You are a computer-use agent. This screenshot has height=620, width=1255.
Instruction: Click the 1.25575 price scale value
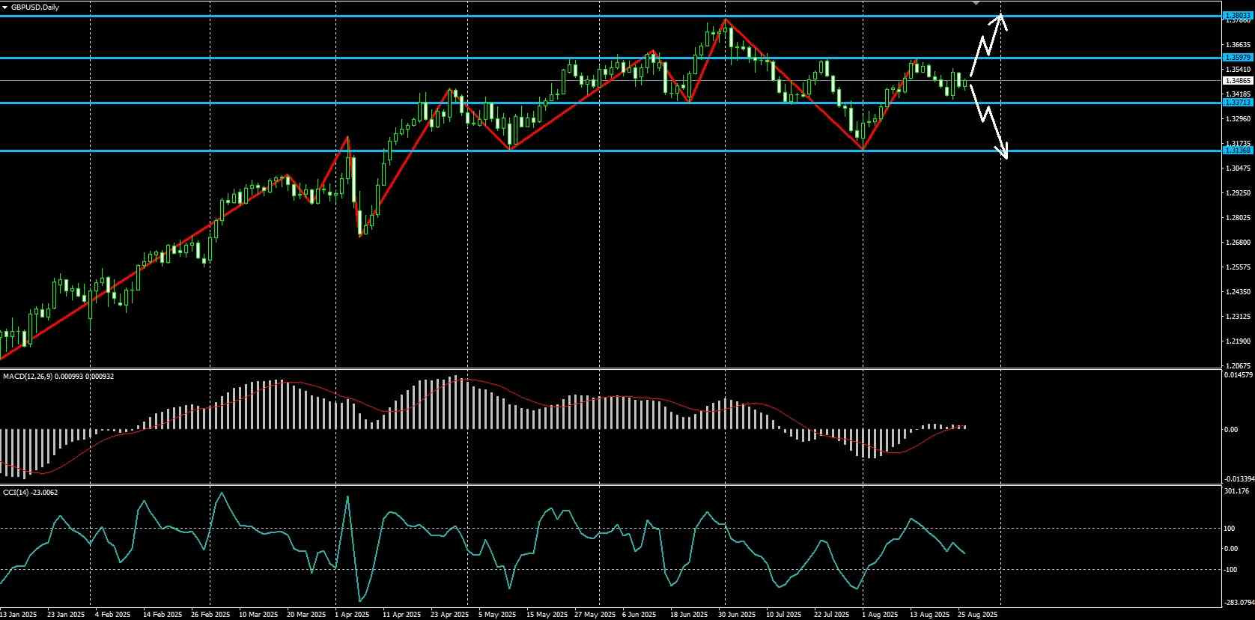click(1239, 267)
